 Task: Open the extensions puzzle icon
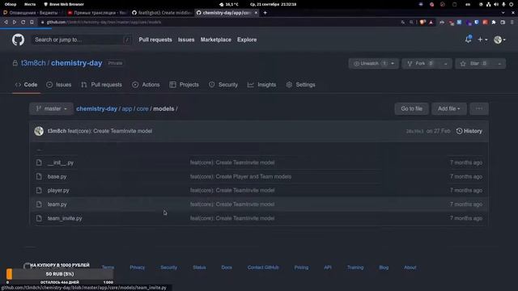pyautogui.click(x=494, y=22)
